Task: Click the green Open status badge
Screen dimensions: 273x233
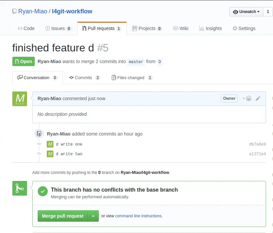Action: click(23, 61)
